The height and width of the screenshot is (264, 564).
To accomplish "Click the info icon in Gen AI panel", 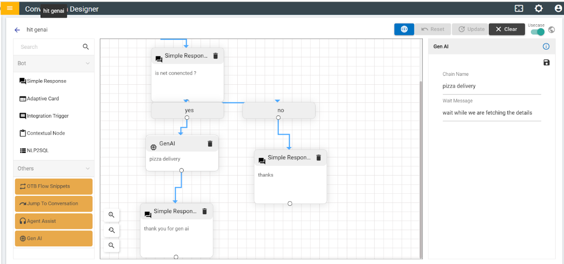I will pyautogui.click(x=546, y=47).
